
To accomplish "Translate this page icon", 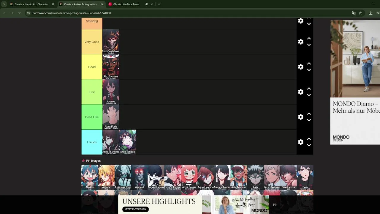I will [x=354, y=13].
